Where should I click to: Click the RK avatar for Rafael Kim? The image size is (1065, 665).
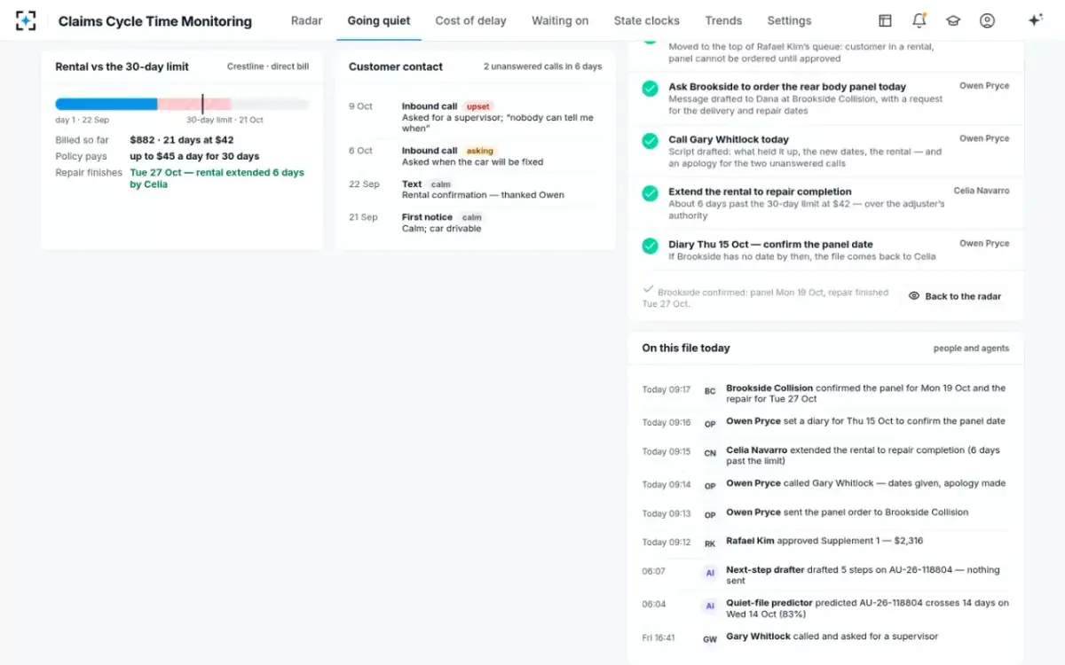(710, 544)
